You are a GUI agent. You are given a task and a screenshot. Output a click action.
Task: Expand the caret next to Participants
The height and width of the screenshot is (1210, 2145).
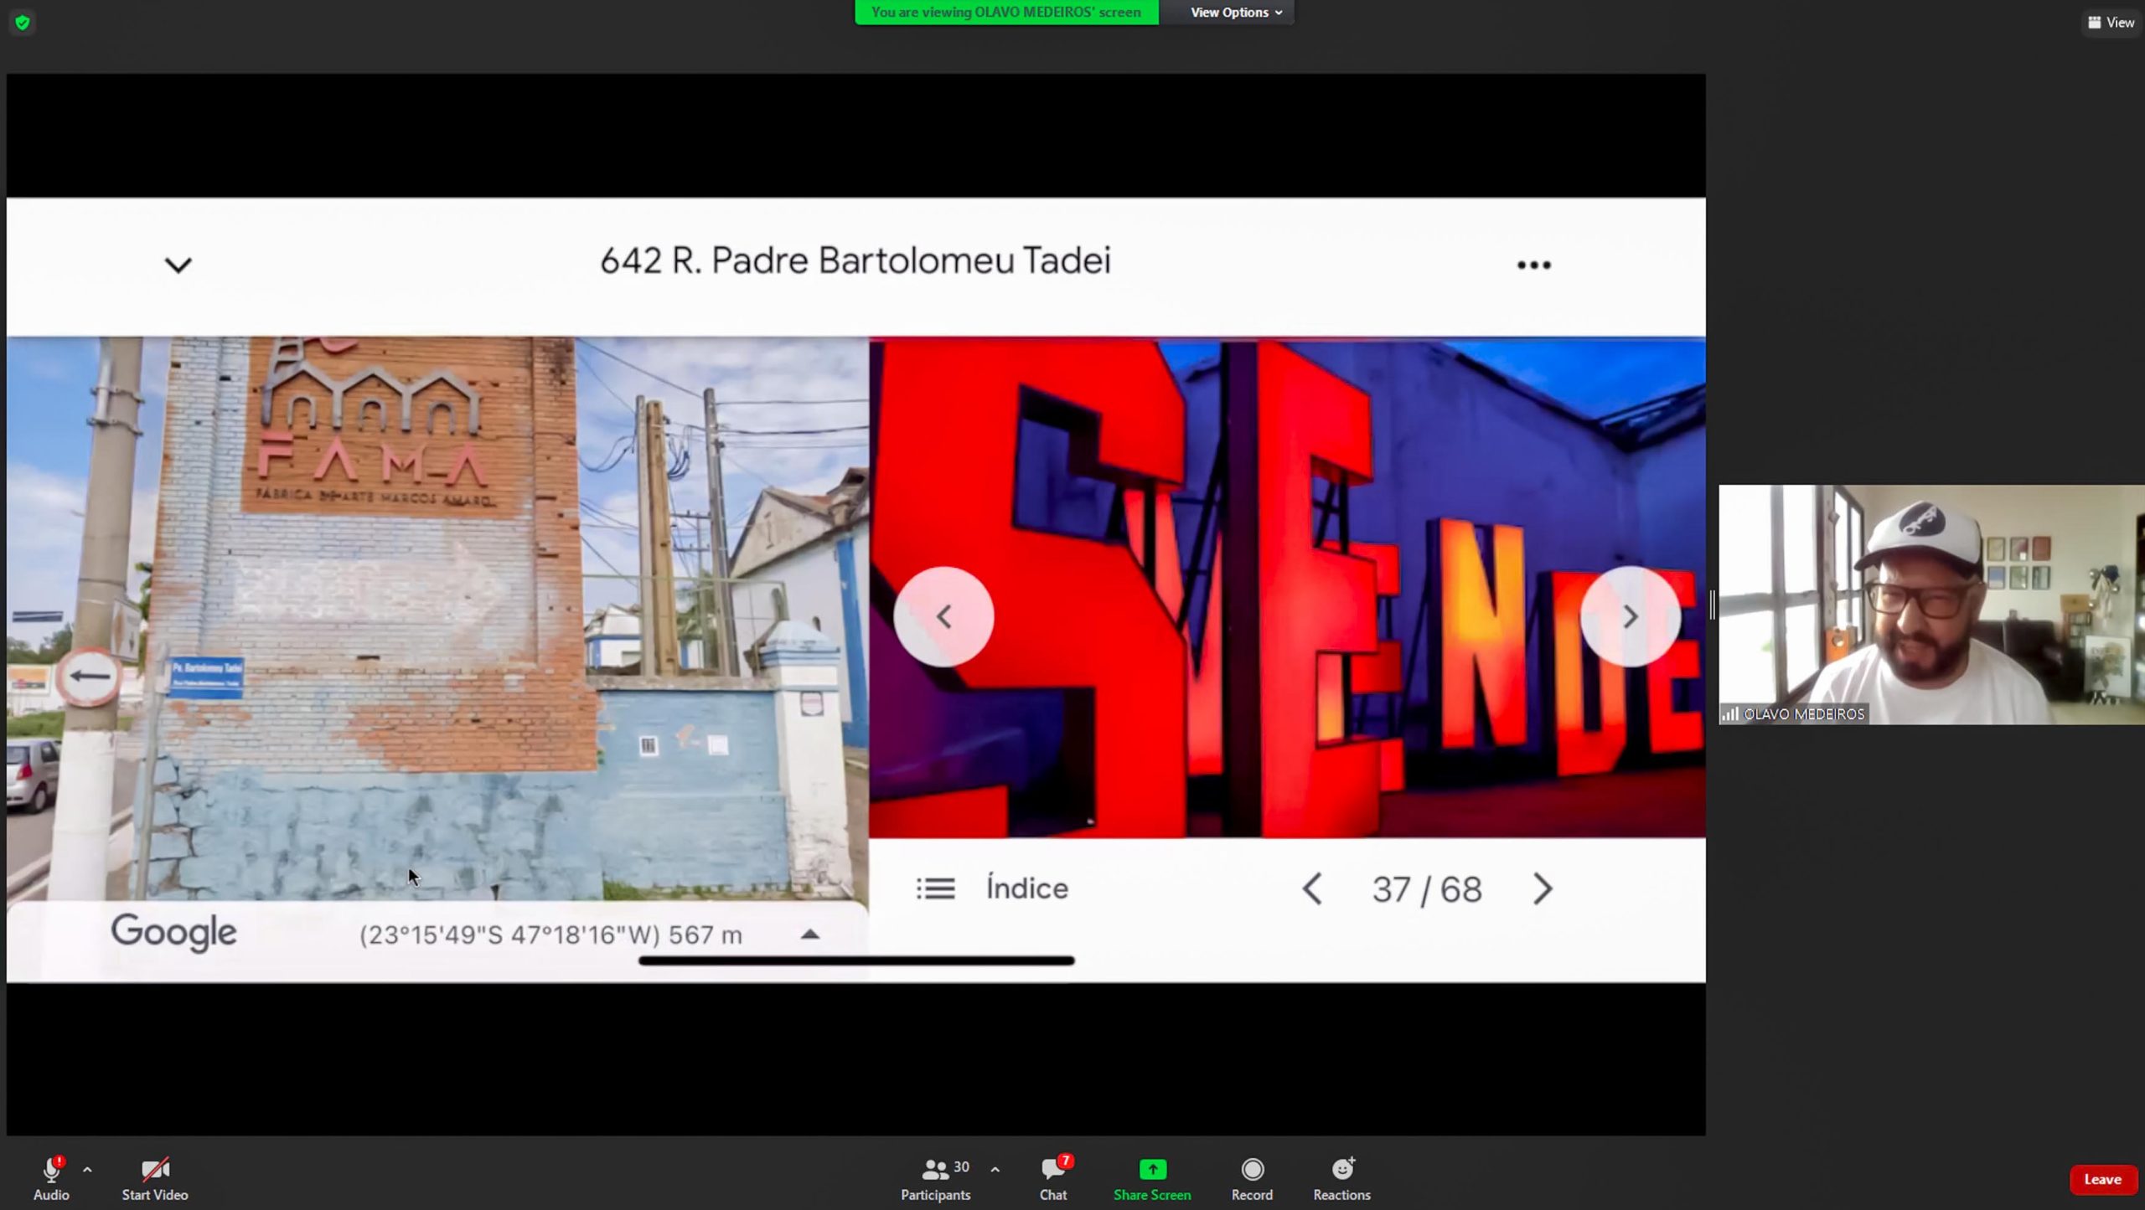(995, 1169)
